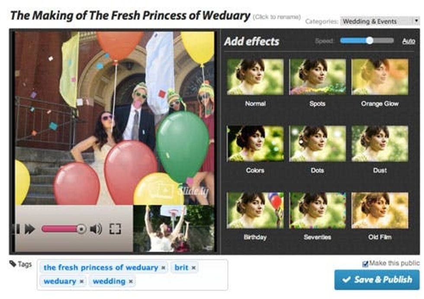Click the title to rename slideshow
This screenshot has width=424, height=299.
(130, 16)
